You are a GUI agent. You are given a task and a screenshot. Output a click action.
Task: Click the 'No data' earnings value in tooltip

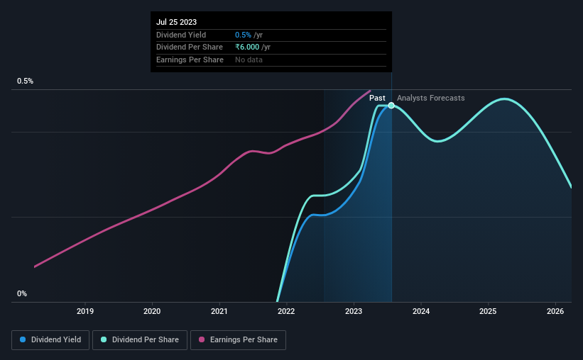(x=249, y=60)
